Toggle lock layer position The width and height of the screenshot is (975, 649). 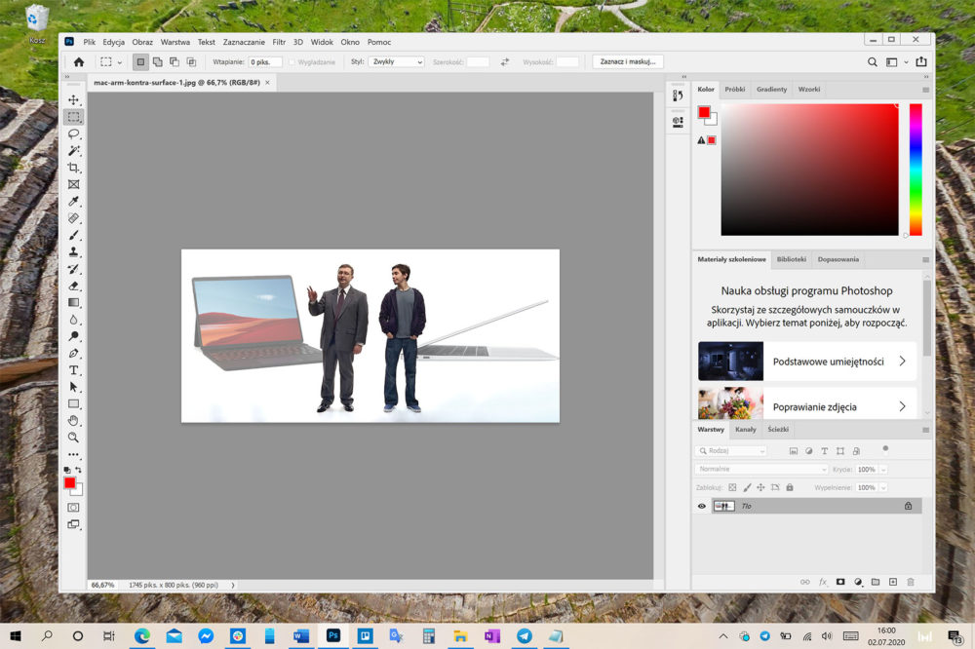[760, 487]
